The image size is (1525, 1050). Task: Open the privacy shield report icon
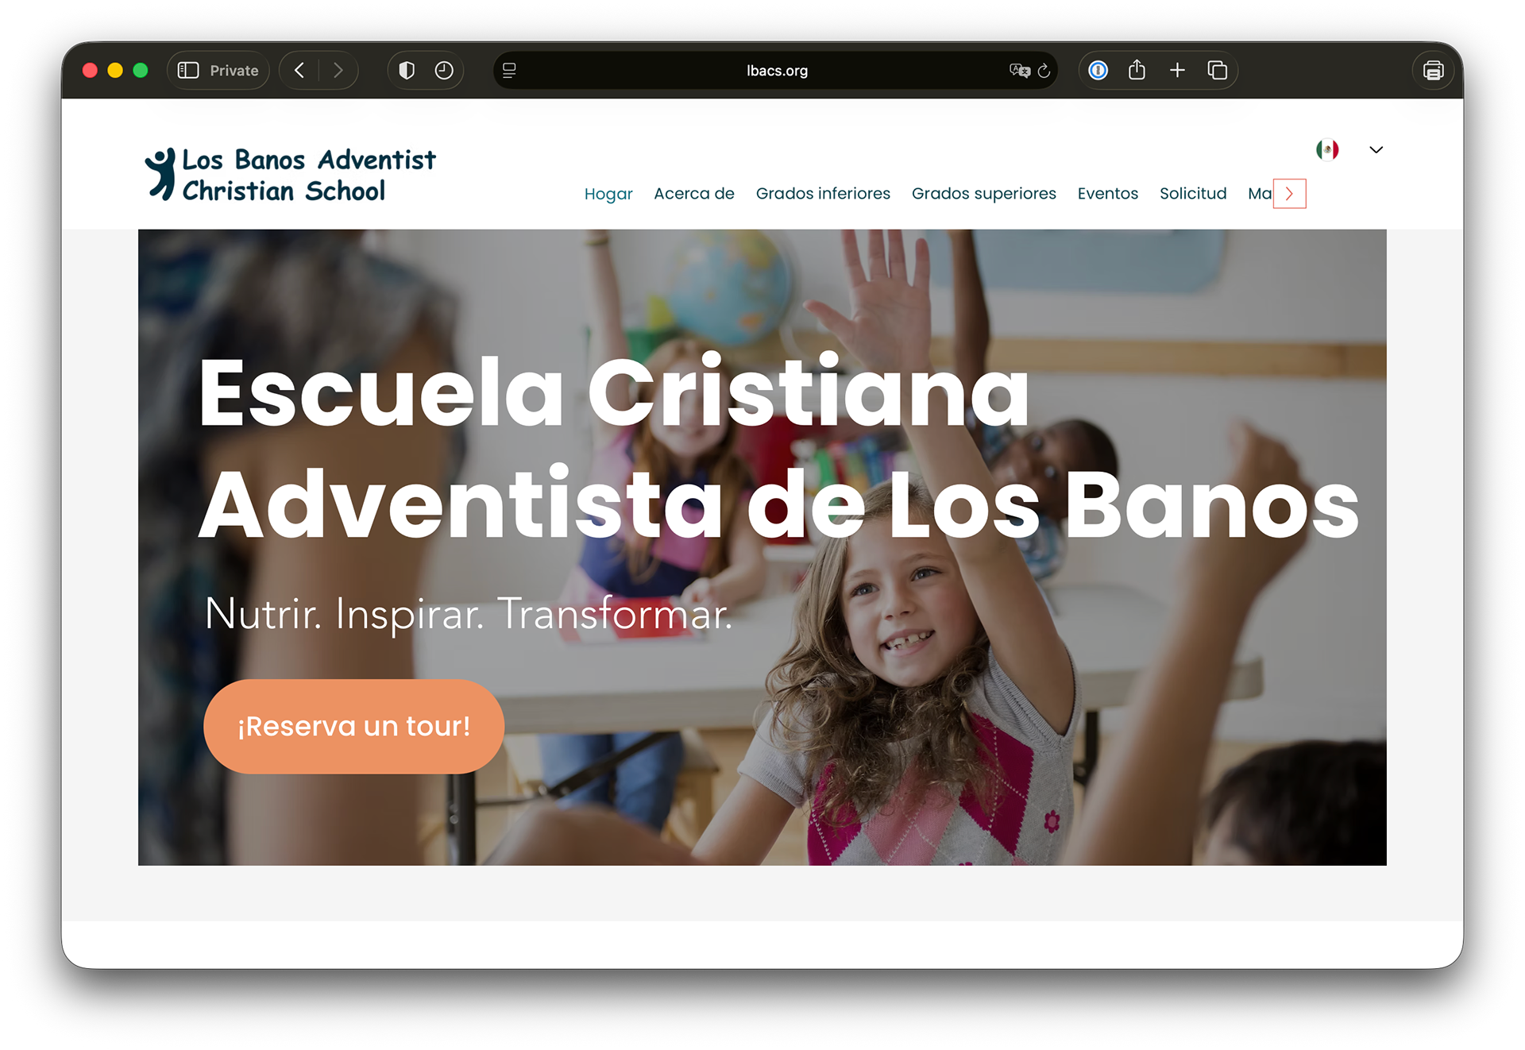pyautogui.click(x=407, y=71)
